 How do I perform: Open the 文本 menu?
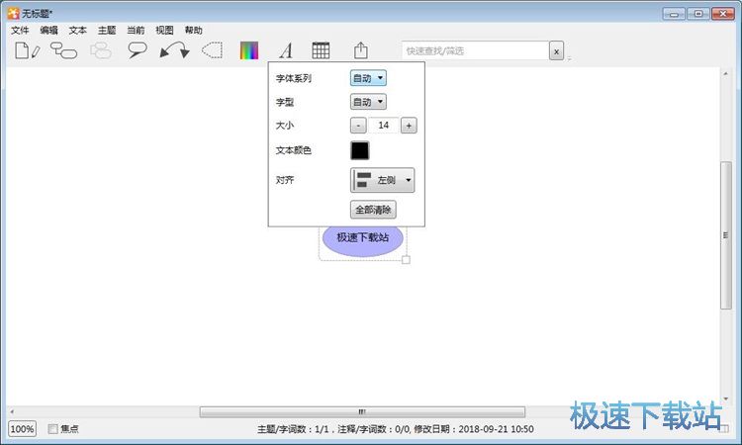pos(77,31)
